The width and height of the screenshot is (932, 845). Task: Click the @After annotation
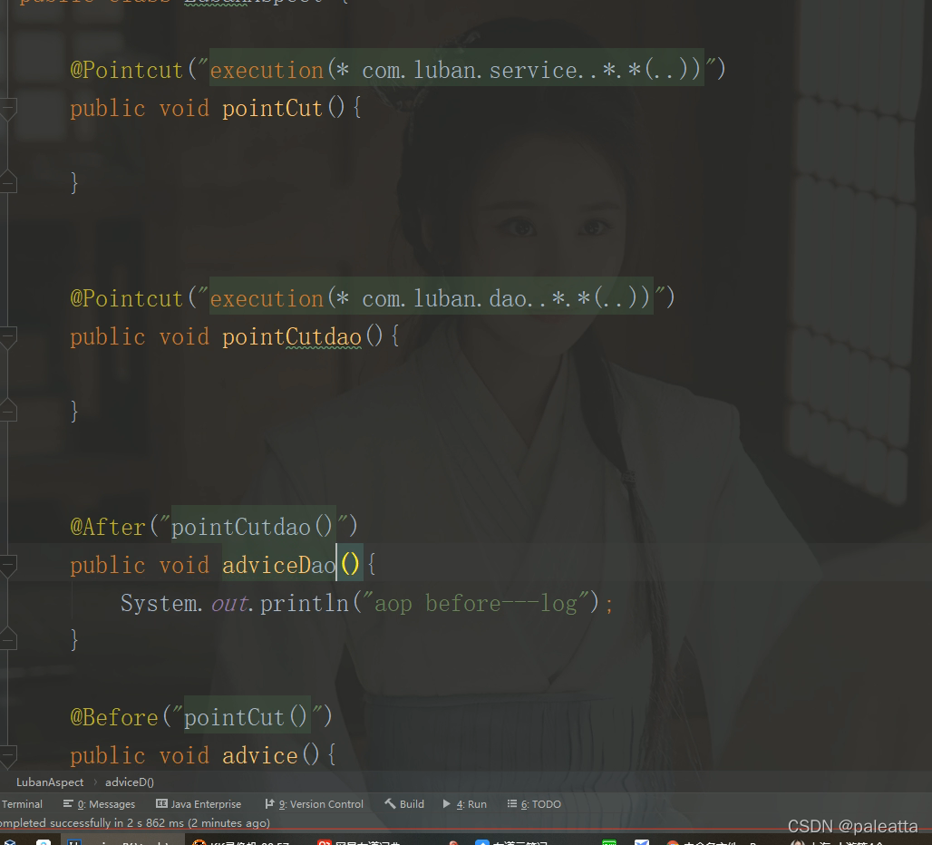(108, 527)
